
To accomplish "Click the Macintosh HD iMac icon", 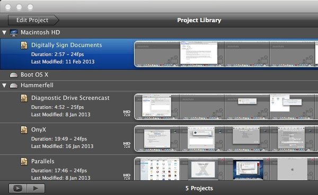I will tap(14, 33).
